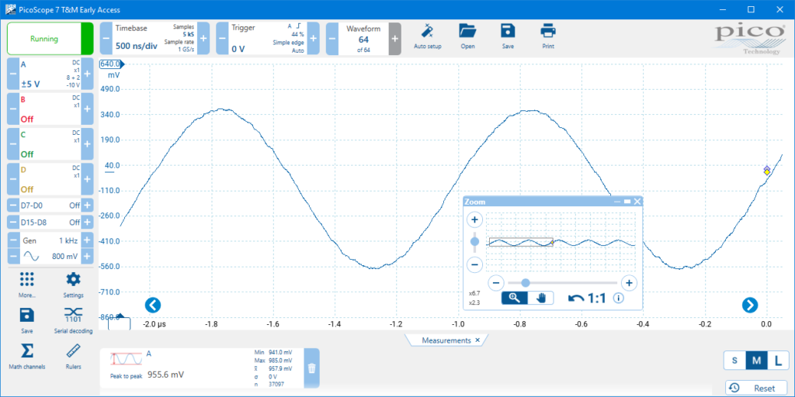The width and height of the screenshot is (795, 397).
Task: Open Settings gear
Action: pos(74,285)
